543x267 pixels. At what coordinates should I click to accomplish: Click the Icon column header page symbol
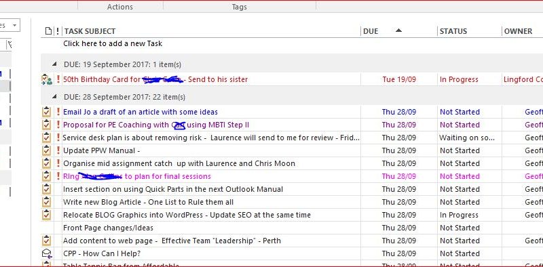pyautogui.click(x=49, y=31)
